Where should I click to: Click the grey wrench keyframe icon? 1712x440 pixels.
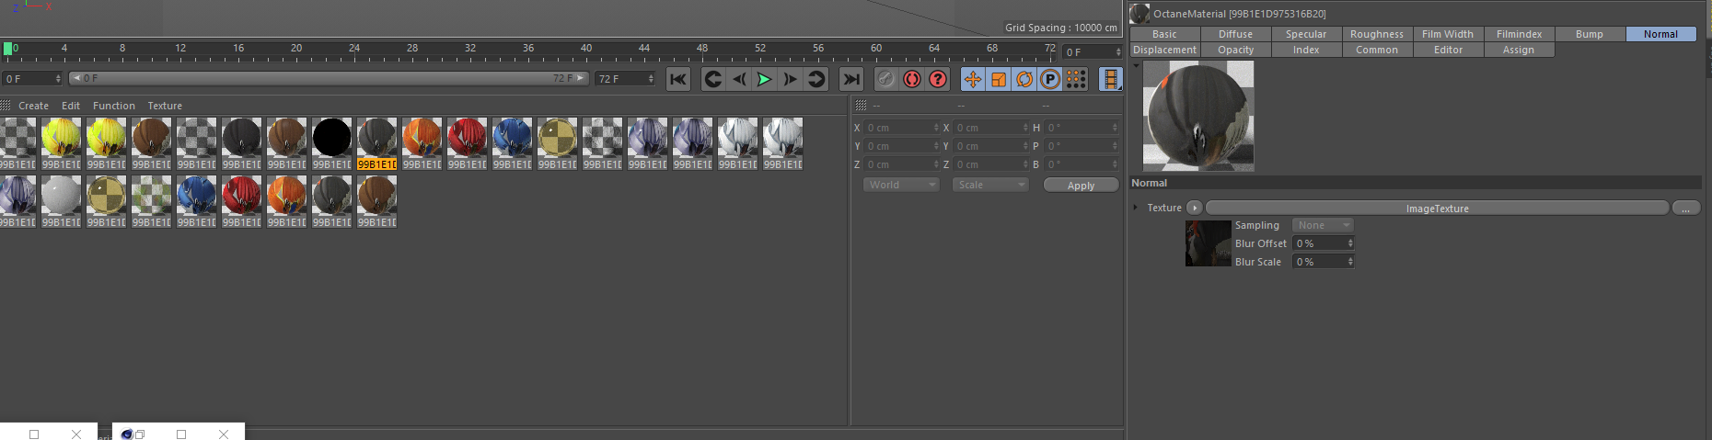pyautogui.click(x=885, y=79)
